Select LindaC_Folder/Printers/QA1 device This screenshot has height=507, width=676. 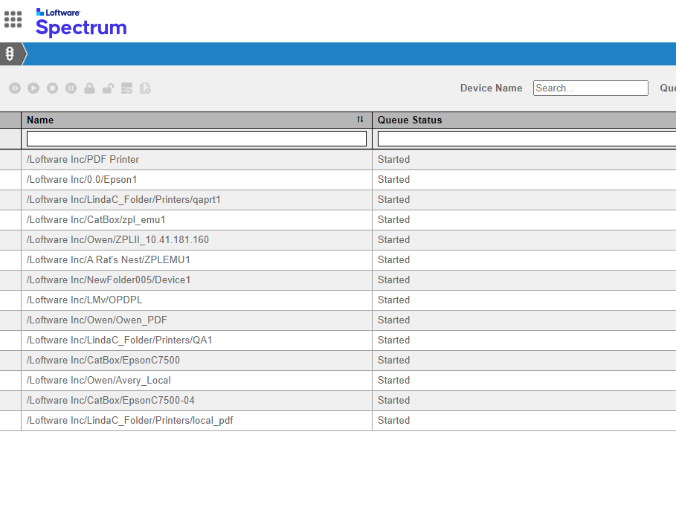(x=120, y=340)
